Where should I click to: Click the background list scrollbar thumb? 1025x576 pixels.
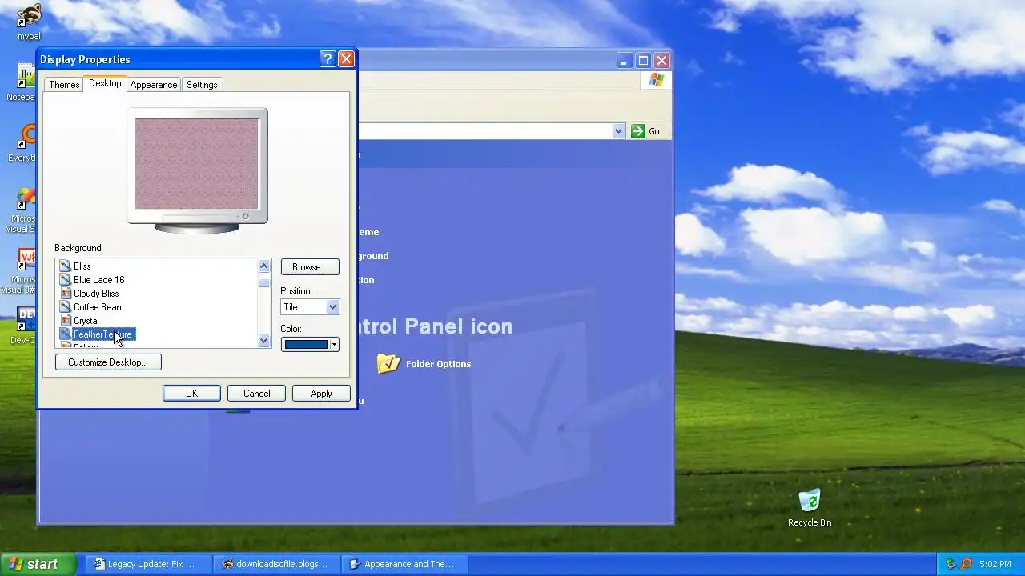coord(264,282)
